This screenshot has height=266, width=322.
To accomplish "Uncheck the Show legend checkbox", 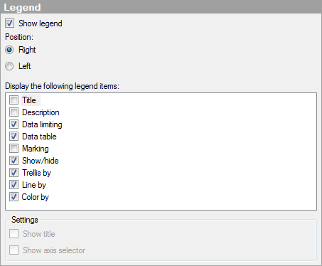I will point(10,23).
